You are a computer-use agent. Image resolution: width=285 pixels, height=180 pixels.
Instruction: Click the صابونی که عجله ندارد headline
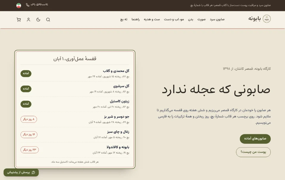click(216, 90)
